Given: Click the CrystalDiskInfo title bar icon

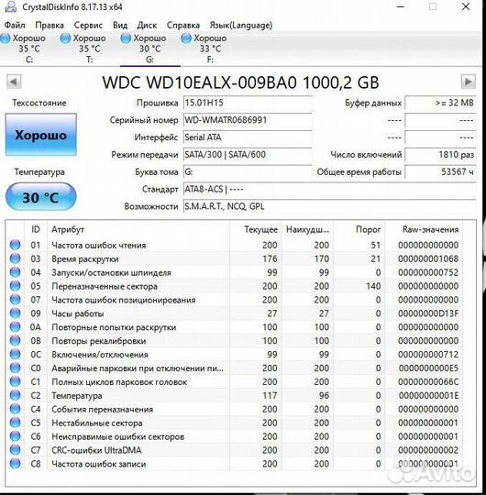Looking at the screenshot, I should click(x=10, y=6).
